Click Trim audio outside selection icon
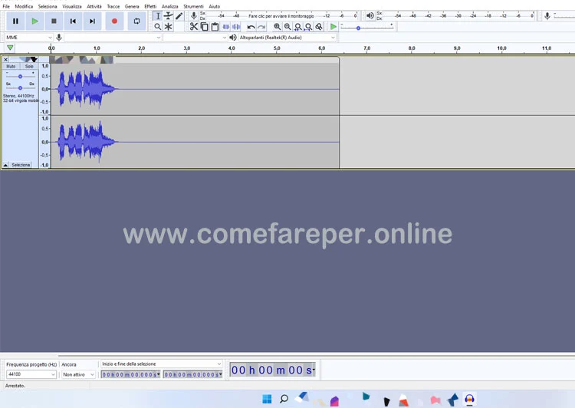575x408 pixels. point(226,26)
